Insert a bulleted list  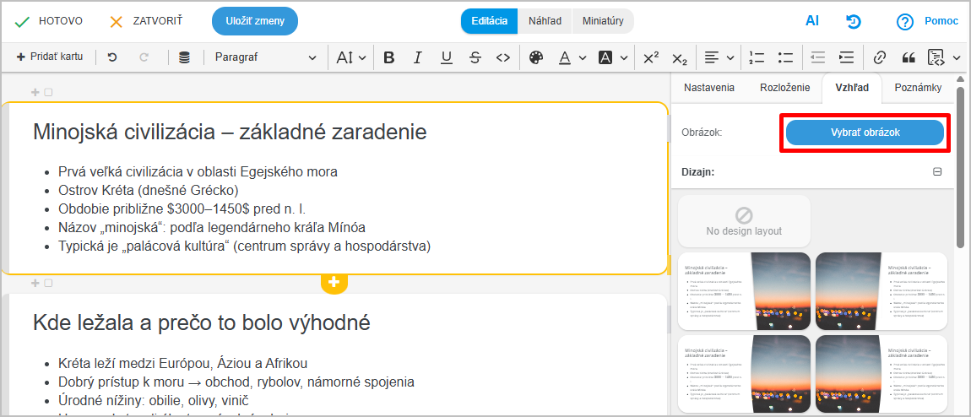click(x=785, y=57)
